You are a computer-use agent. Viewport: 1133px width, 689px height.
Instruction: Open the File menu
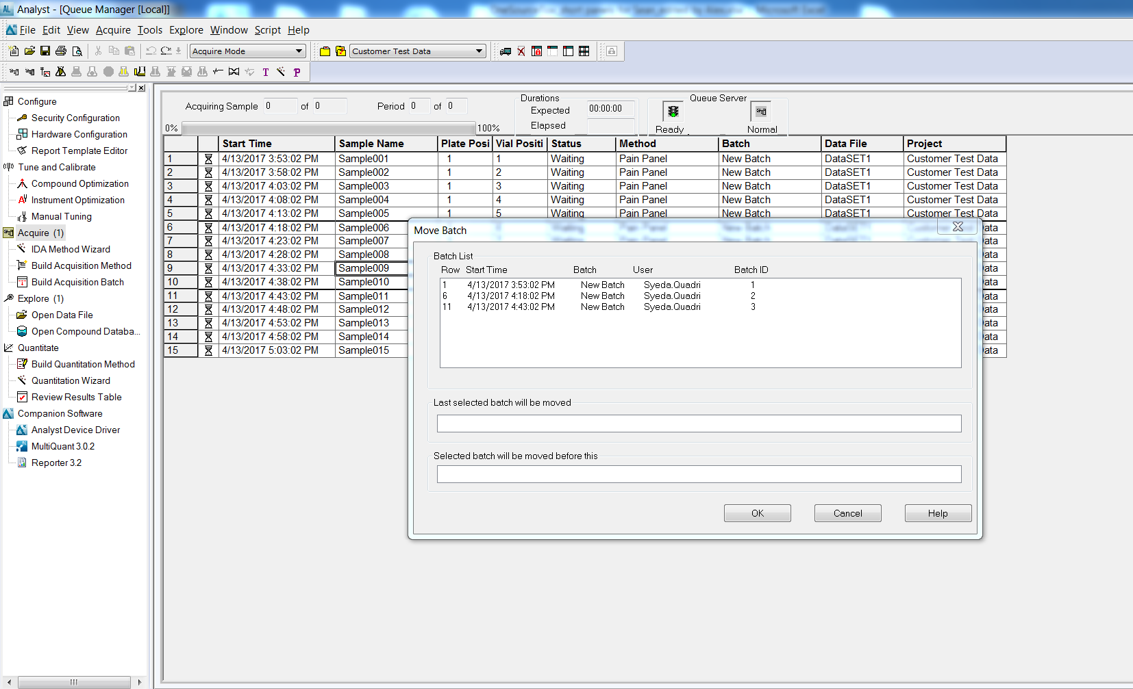(x=27, y=30)
